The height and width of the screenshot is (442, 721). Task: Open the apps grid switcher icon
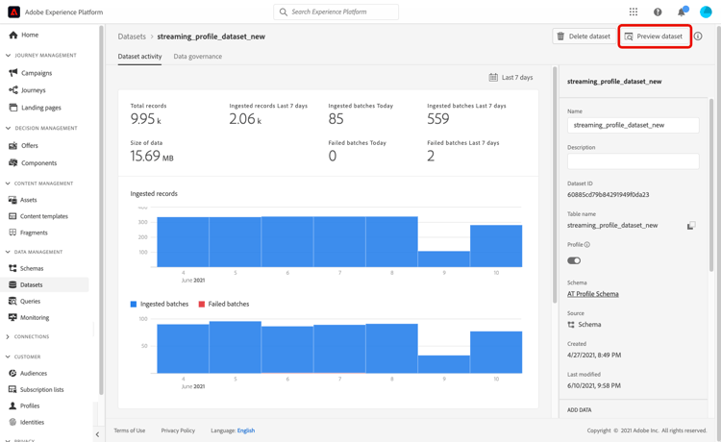point(634,12)
